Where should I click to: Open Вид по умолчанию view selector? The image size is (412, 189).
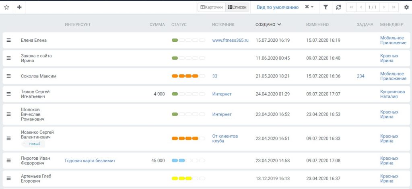pyautogui.click(x=278, y=7)
